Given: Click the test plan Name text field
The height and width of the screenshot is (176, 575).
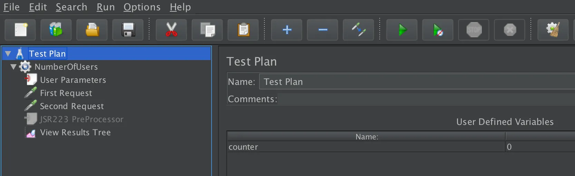Looking at the screenshot, I should coord(414,82).
